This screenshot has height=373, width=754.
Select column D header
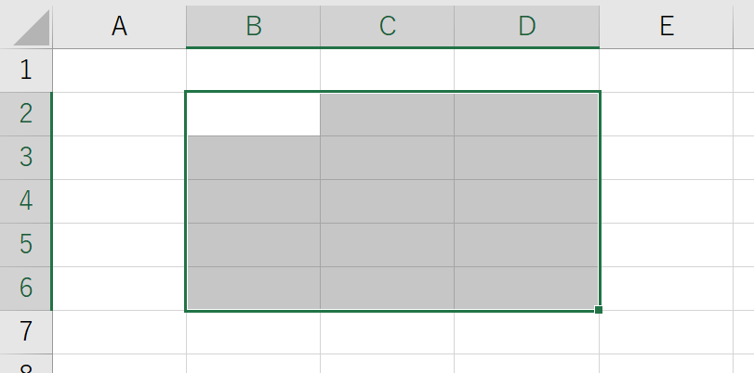pyautogui.click(x=526, y=27)
